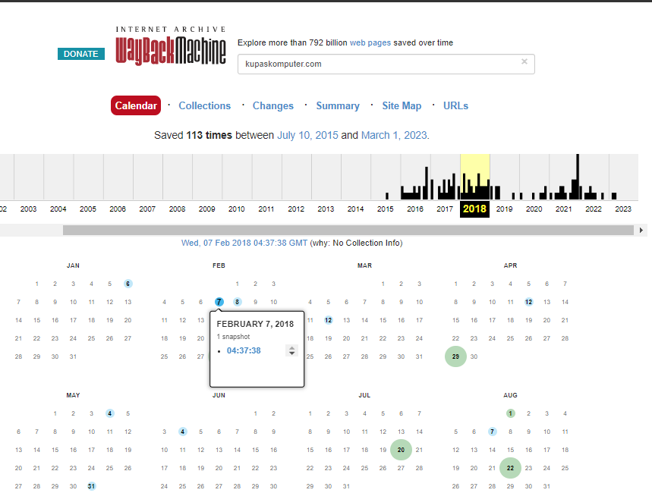Go to the Summary tab
The height and width of the screenshot is (493, 652).
338,105
